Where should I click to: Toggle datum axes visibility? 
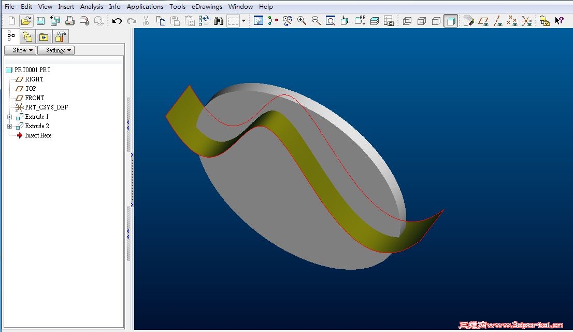pos(498,21)
